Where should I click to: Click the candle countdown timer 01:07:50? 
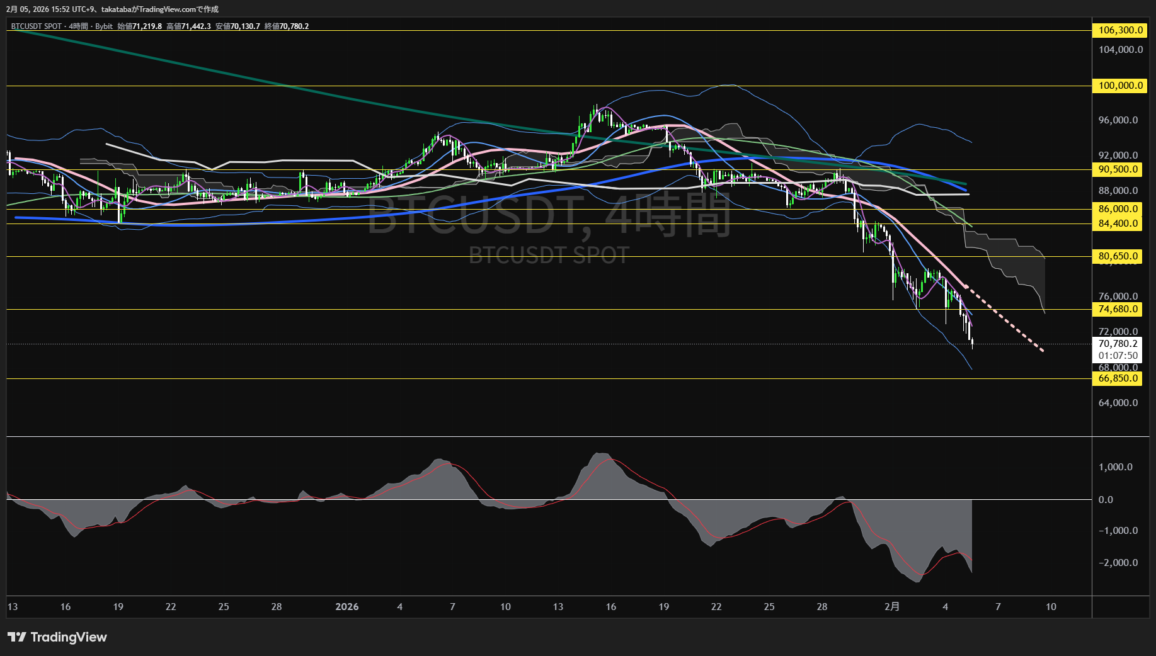coord(1118,356)
